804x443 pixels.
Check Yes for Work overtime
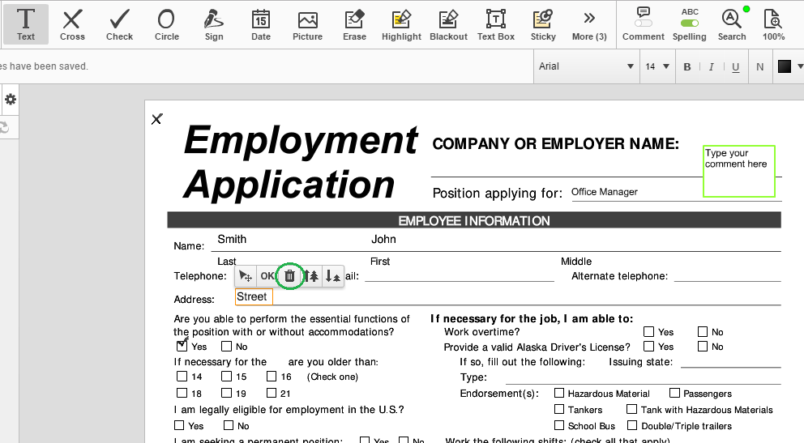[x=648, y=331]
